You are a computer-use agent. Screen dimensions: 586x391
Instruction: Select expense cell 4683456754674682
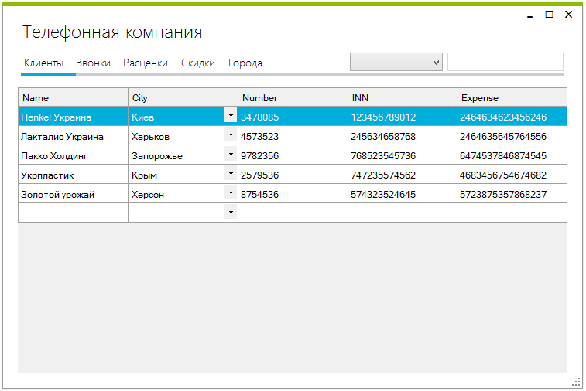tap(512, 175)
